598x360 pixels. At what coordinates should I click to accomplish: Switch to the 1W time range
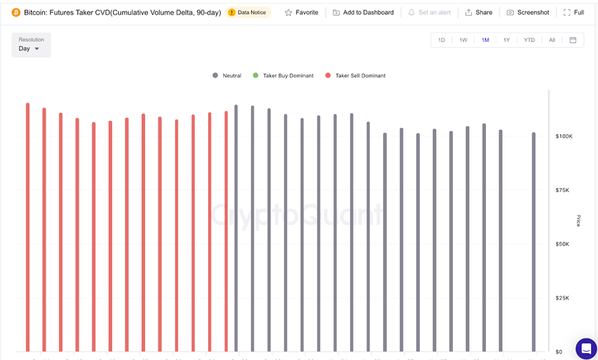pyautogui.click(x=463, y=40)
